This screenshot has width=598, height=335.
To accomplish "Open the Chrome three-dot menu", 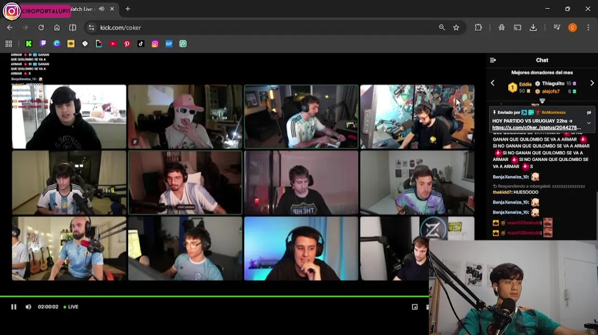I will point(589,27).
